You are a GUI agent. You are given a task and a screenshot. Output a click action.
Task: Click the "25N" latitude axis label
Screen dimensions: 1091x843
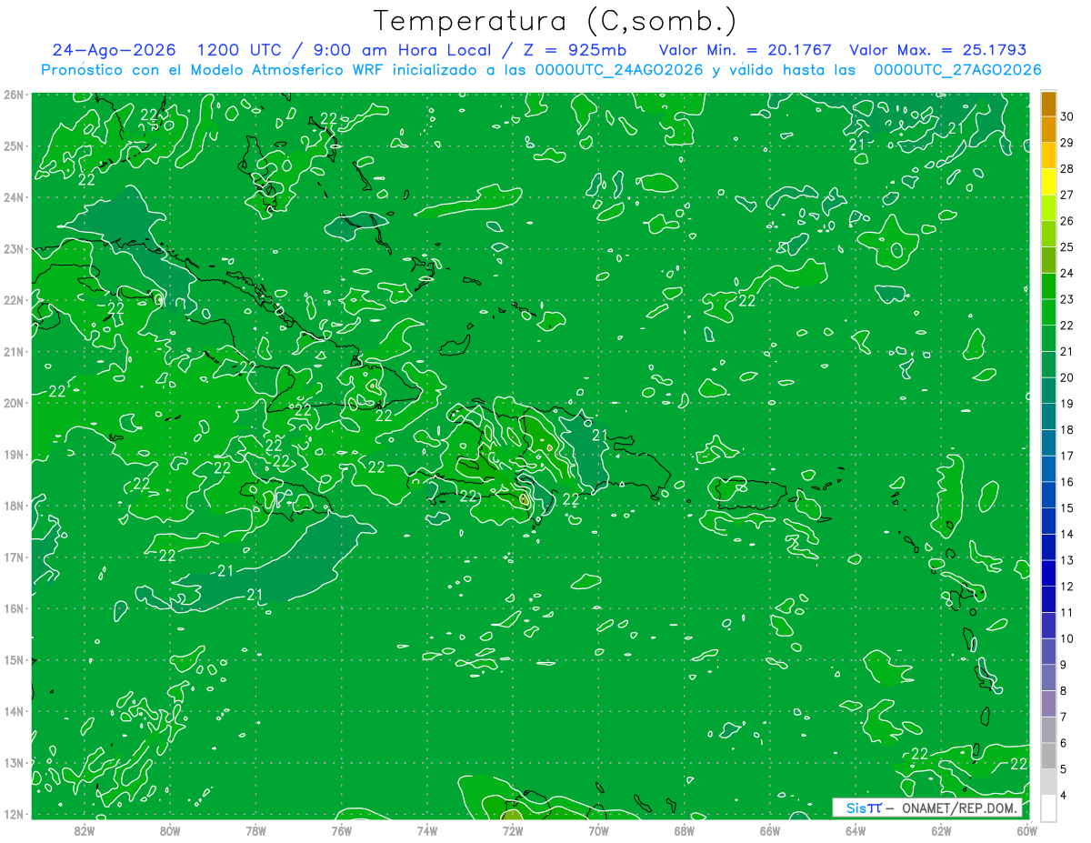pyautogui.click(x=14, y=146)
